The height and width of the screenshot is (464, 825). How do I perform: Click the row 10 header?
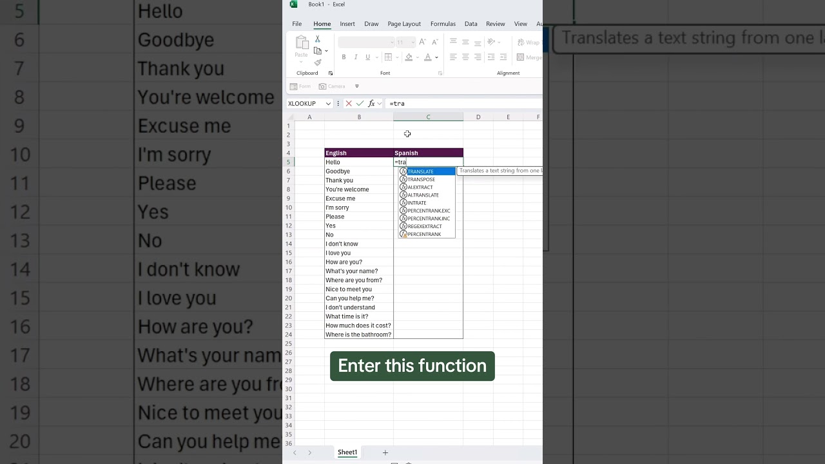(289, 208)
